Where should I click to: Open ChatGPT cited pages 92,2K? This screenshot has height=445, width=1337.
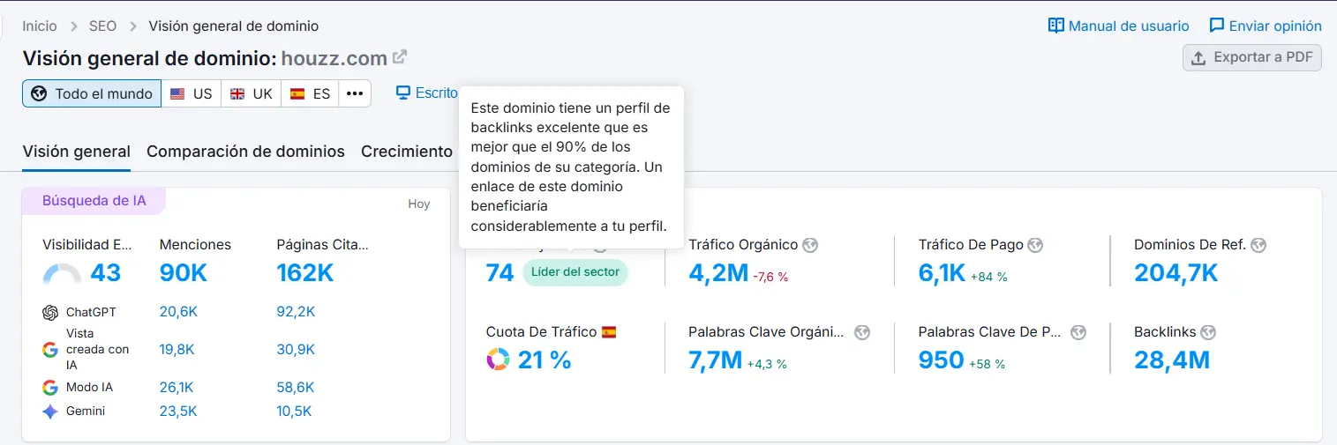296,312
